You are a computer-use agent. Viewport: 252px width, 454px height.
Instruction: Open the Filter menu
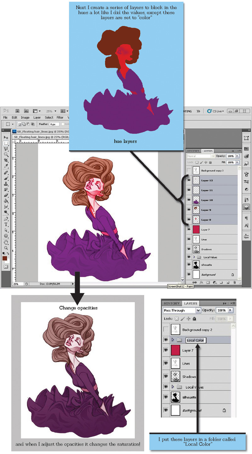coord(60,117)
